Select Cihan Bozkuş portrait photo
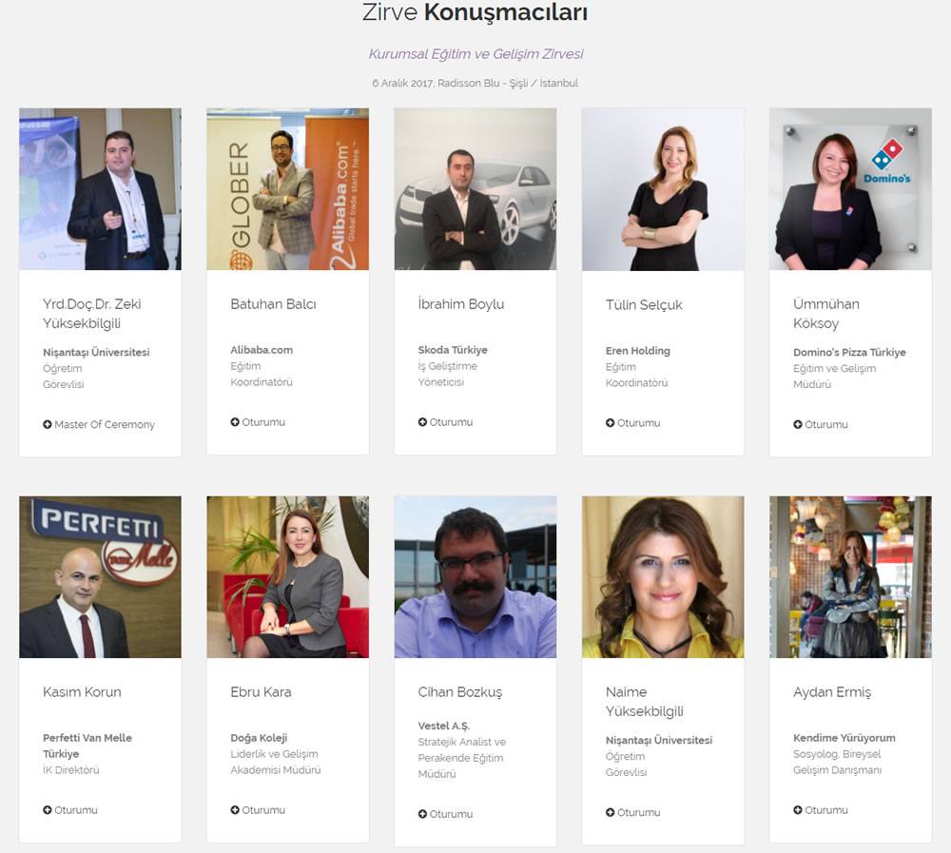Viewport: 951px width, 853px height. pyautogui.click(x=475, y=577)
